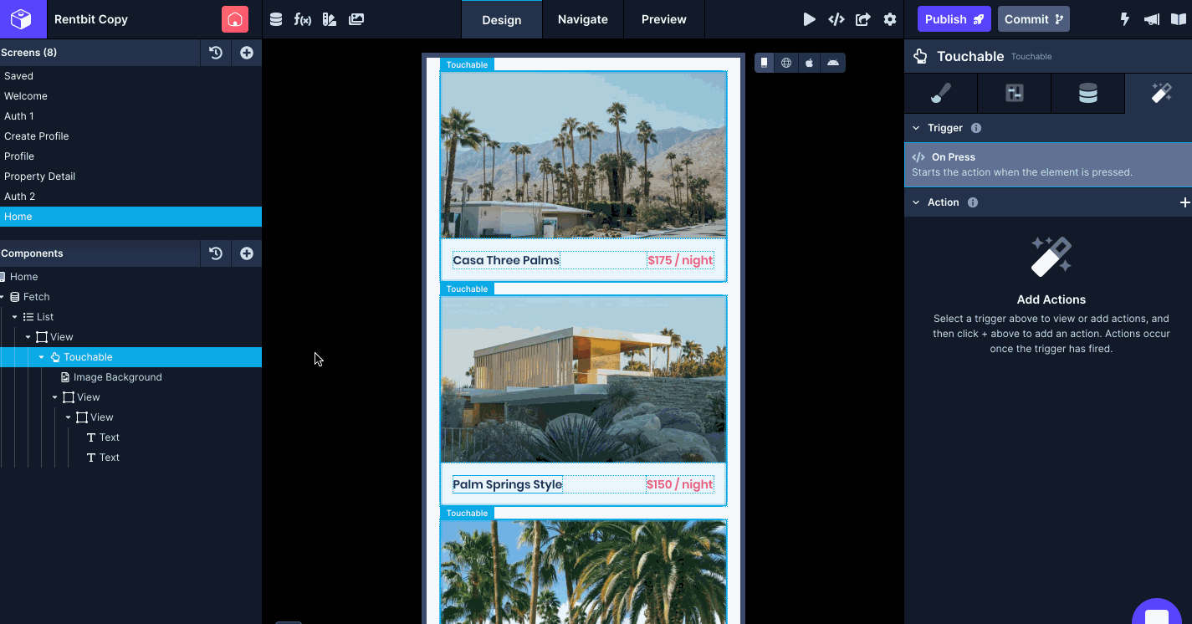Add an action with plus icon
Image resolution: width=1192 pixels, height=624 pixels.
click(1184, 202)
